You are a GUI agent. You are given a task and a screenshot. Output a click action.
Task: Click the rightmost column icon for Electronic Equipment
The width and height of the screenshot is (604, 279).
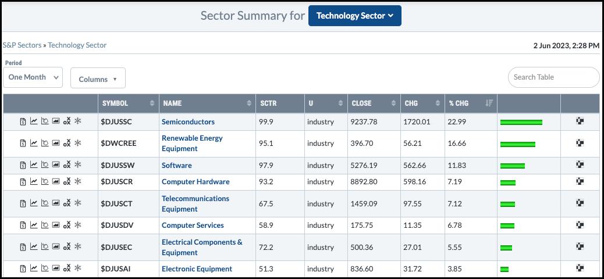580,269
